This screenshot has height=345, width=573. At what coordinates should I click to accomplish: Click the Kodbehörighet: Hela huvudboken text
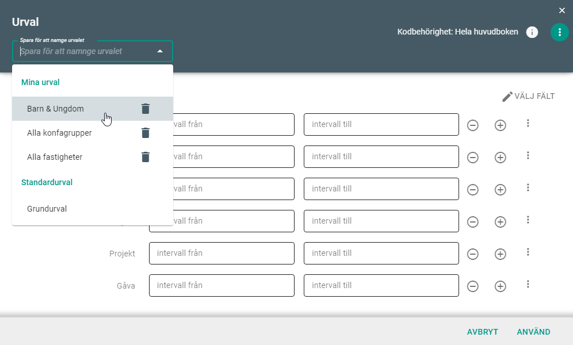pos(457,32)
